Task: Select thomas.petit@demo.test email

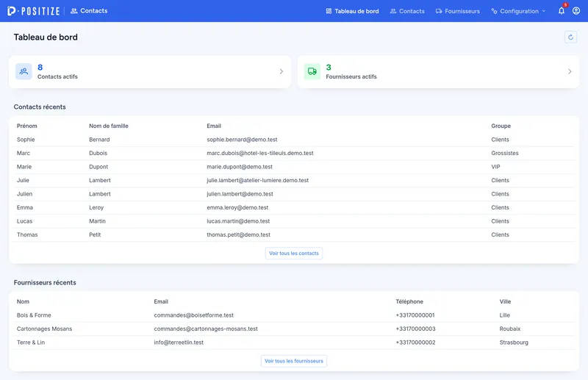Action: click(x=238, y=234)
